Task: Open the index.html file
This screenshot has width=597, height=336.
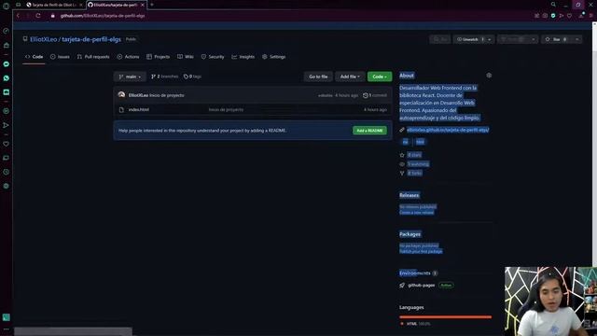Action: [x=139, y=110]
